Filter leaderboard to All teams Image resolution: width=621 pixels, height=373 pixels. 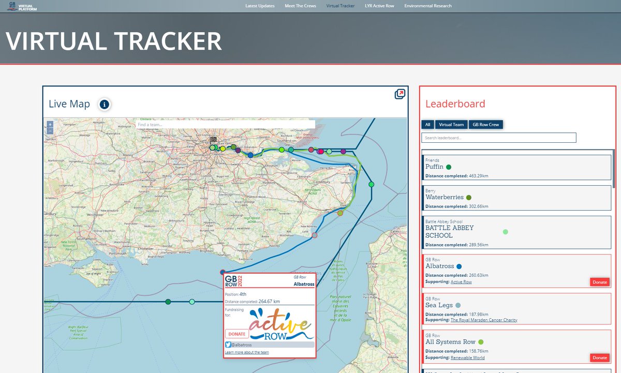pyautogui.click(x=427, y=125)
